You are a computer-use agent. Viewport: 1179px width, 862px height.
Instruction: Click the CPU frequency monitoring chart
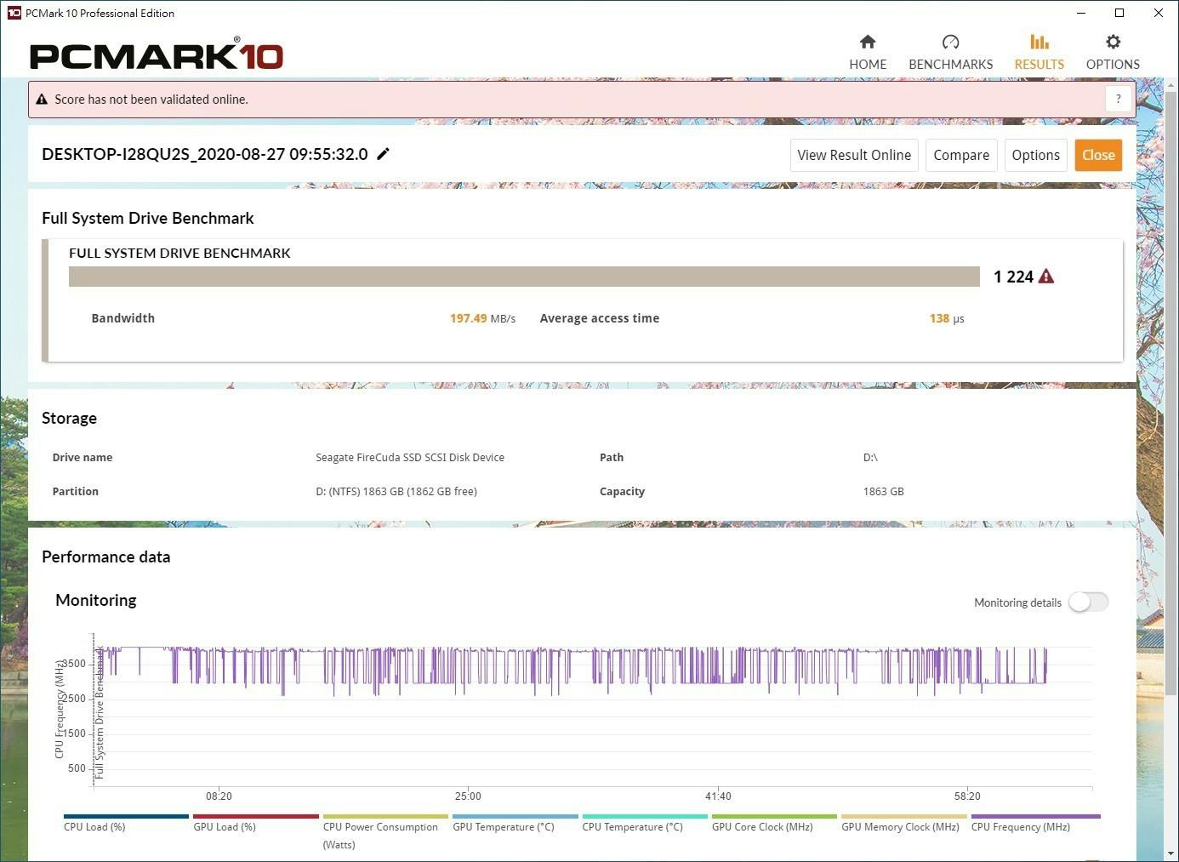click(592, 711)
